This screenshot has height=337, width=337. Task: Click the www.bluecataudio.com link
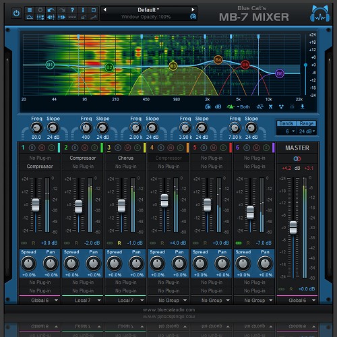(168, 310)
